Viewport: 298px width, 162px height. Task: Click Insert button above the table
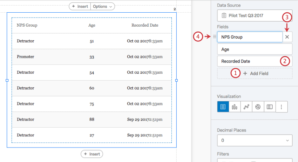click(x=80, y=6)
